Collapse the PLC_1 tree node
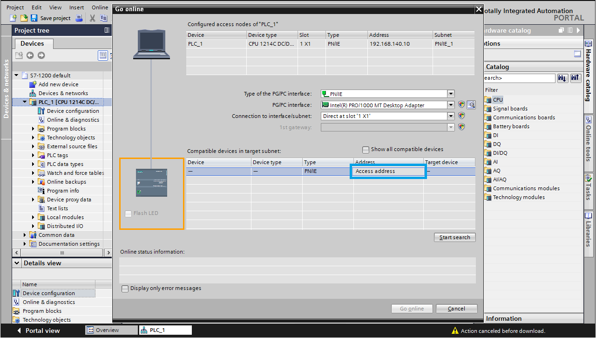596x338 pixels. point(25,102)
